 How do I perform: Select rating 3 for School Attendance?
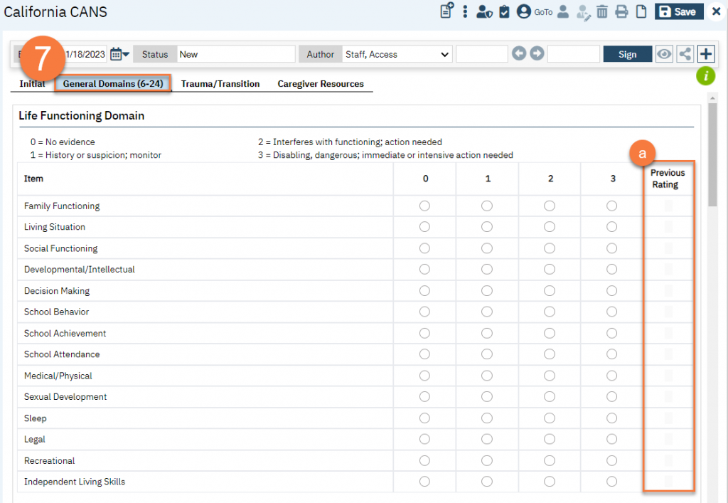612,354
